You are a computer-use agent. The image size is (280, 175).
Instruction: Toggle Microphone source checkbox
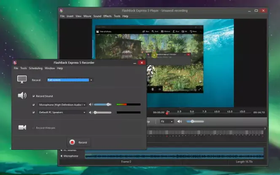click(34, 105)
